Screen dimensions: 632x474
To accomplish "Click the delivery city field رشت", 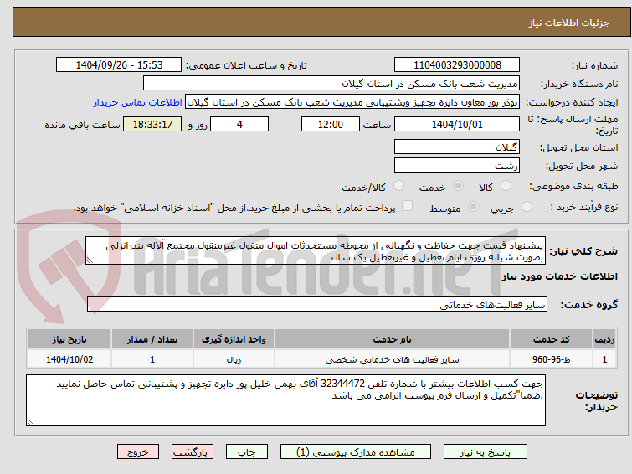I will tap(457, 165).
